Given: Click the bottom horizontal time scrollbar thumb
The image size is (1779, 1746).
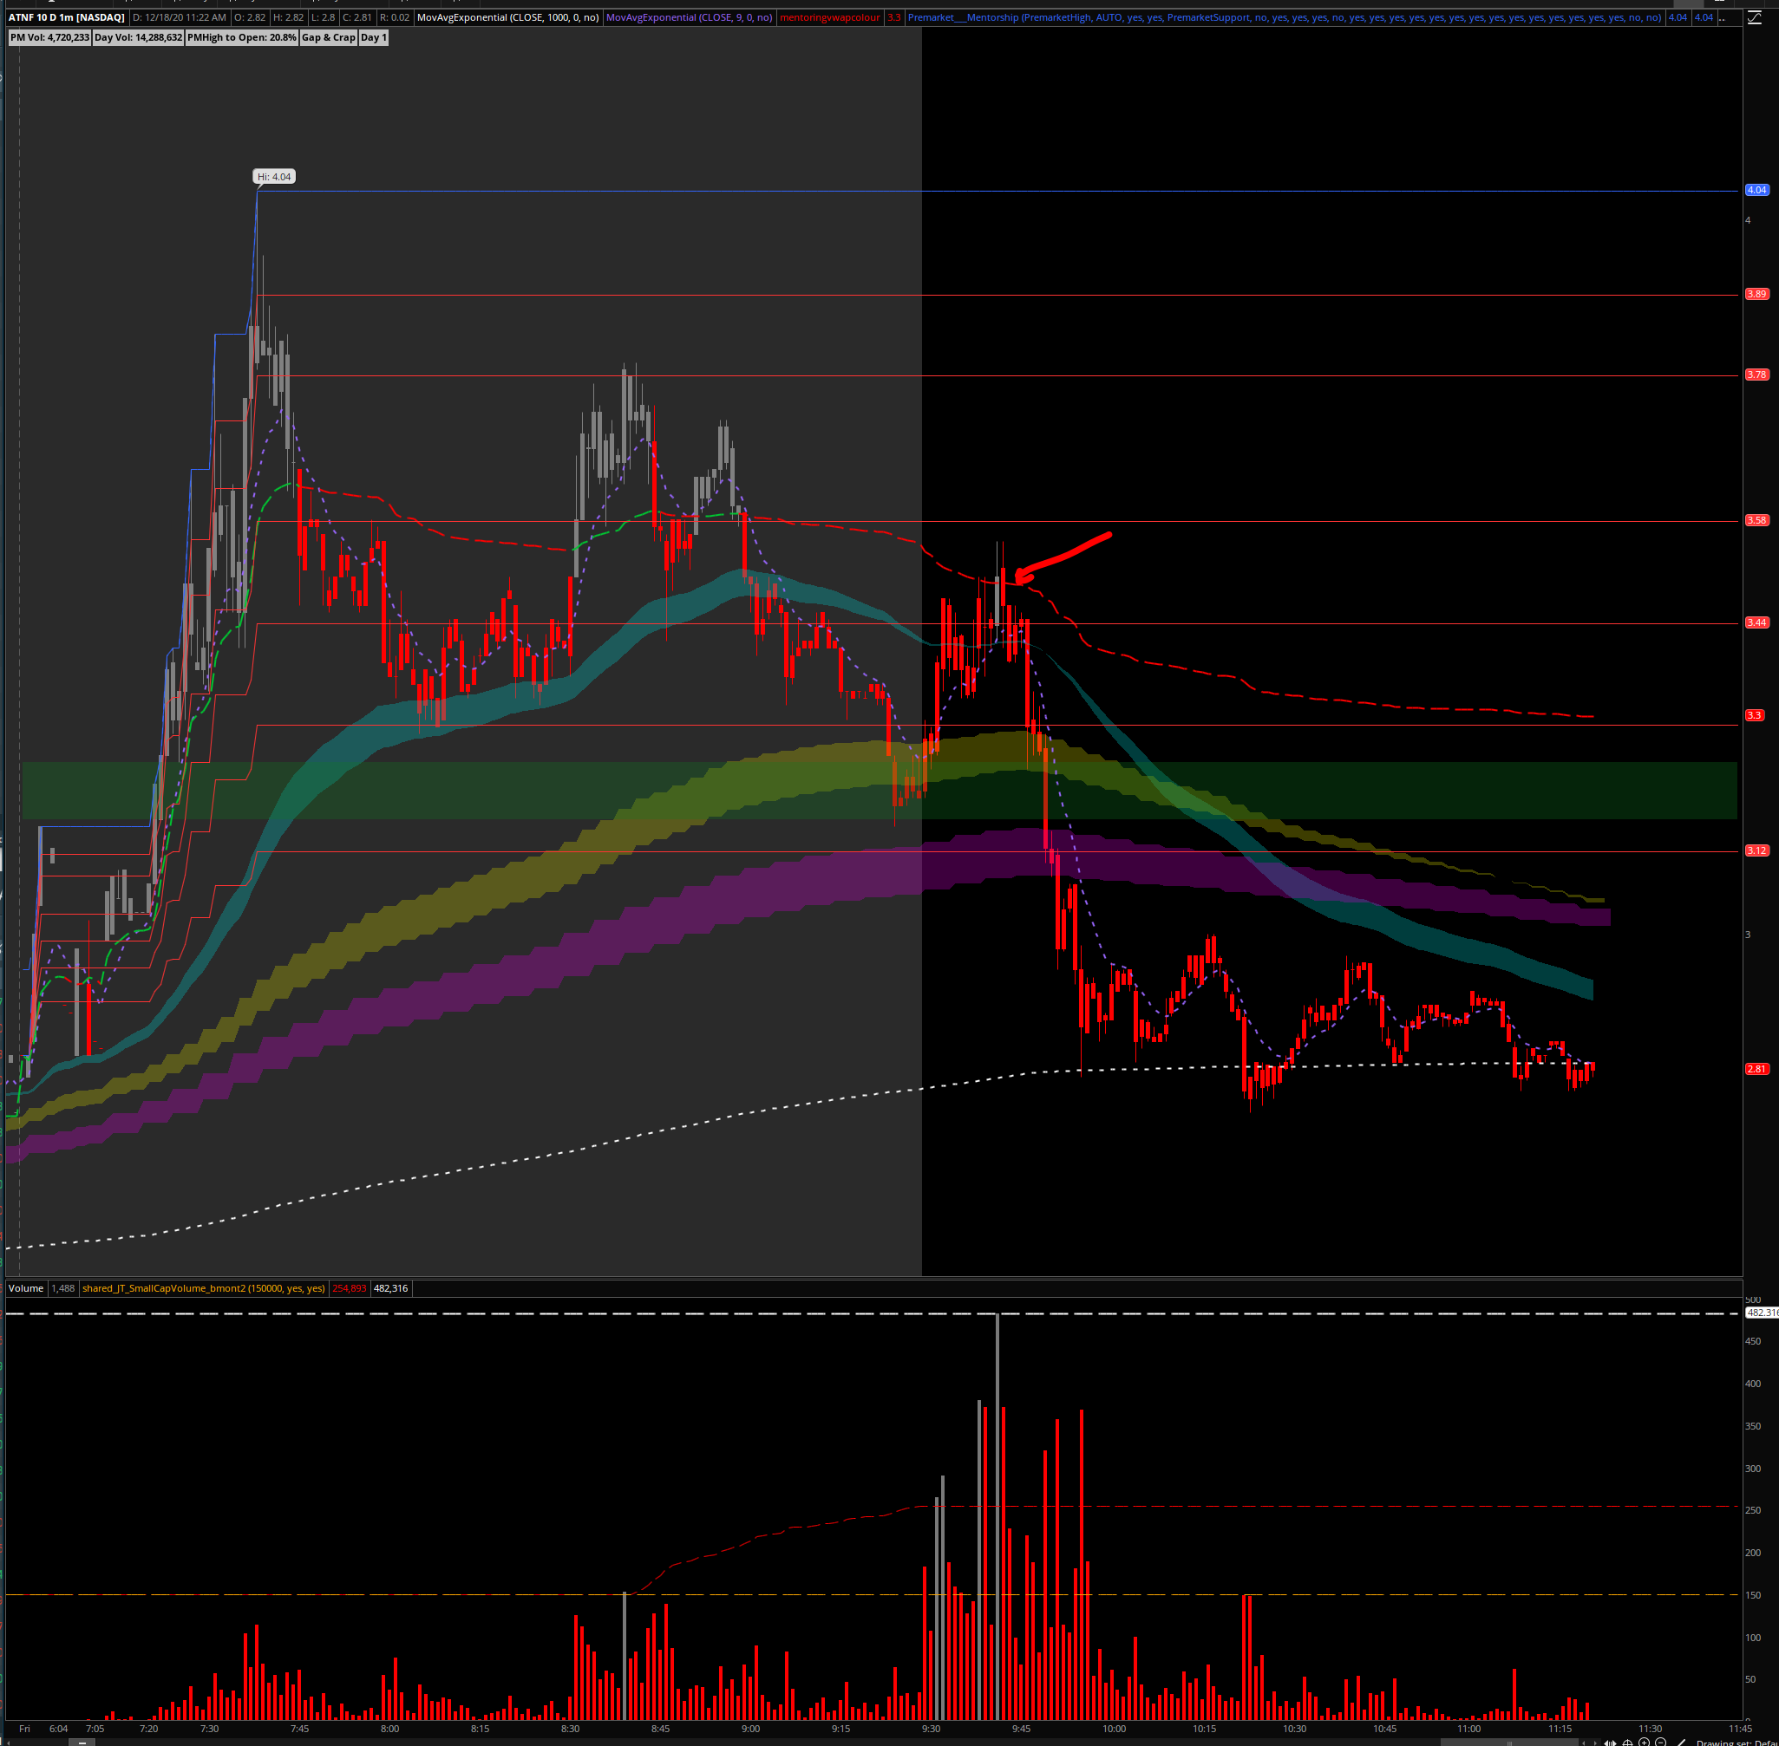Looking at the screenshot, I should point(1509,1743).
